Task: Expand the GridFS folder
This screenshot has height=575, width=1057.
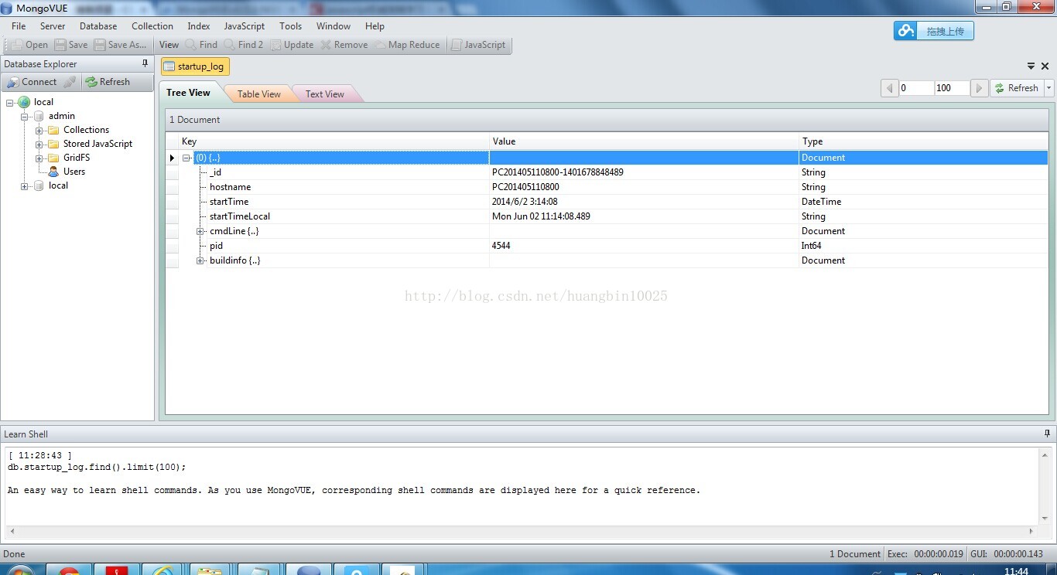Action: point(39,158)
